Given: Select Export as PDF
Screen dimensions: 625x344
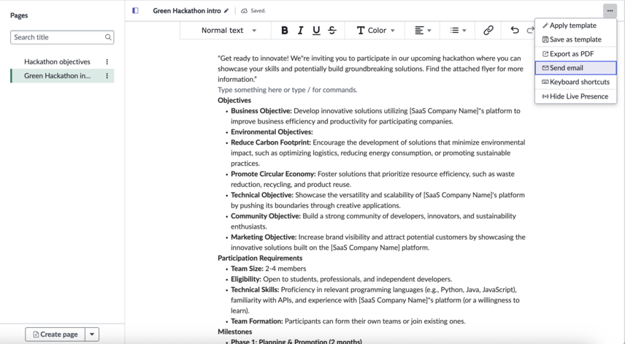Looking at the screenshot, I should coord(575,54).
